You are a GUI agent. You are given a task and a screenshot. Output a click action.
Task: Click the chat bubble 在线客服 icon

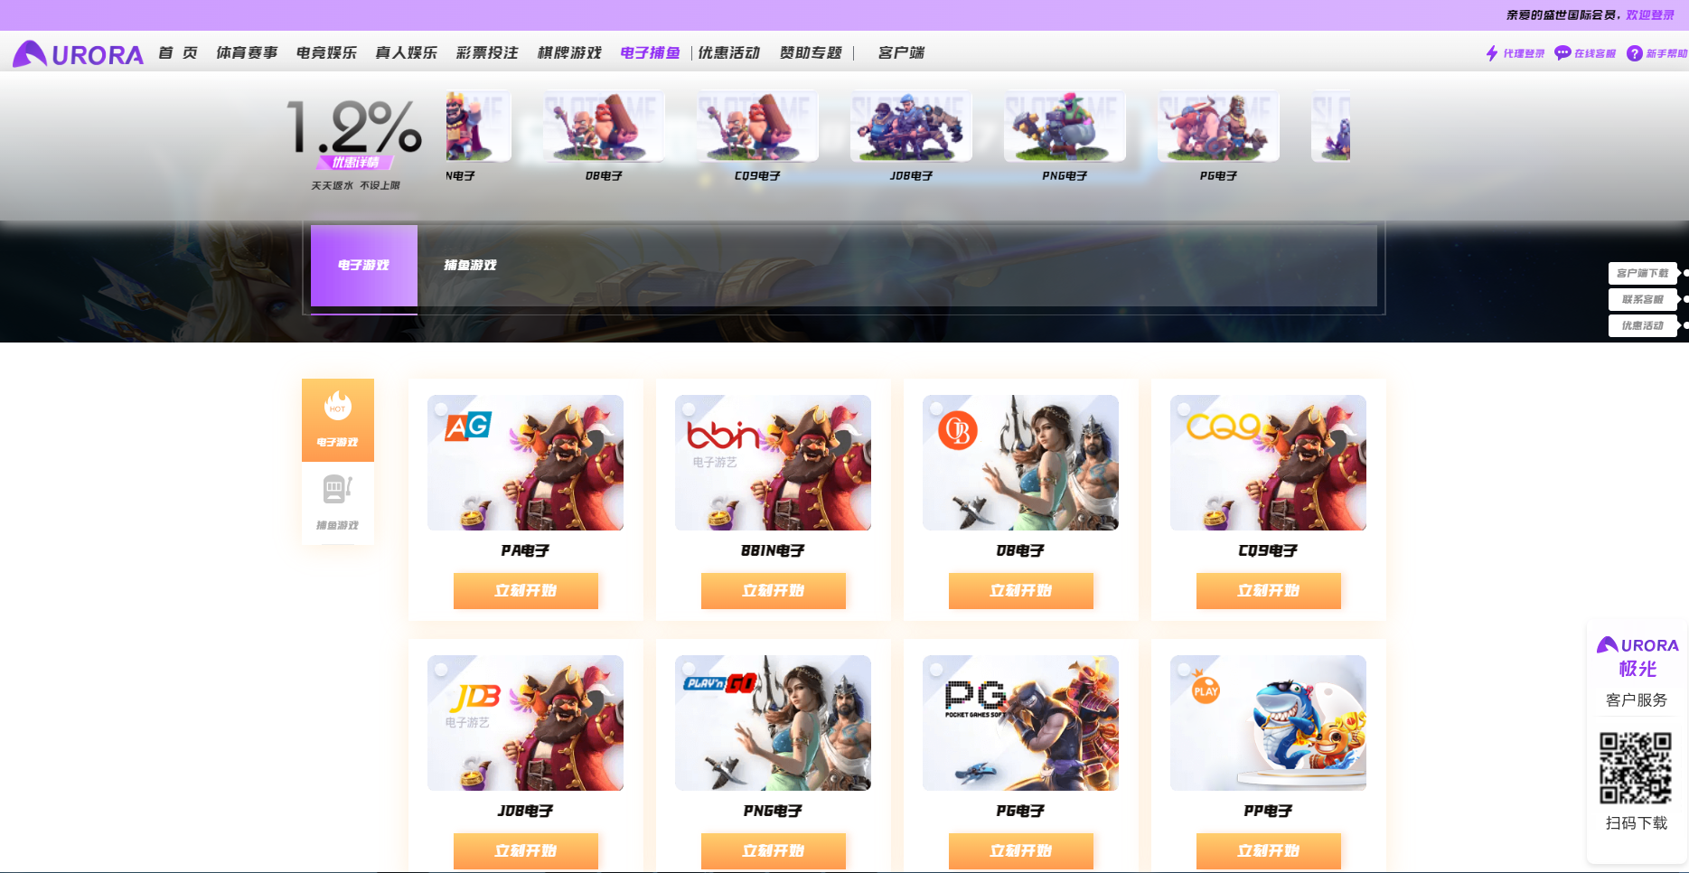tap(1562, 53)
